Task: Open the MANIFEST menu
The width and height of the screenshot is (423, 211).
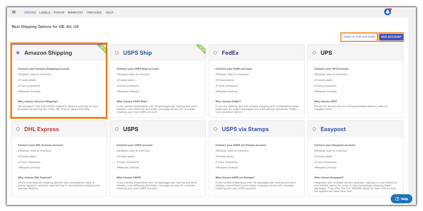Action: 75,13
